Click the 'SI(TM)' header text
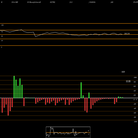 pyautogui.click(x=52, y=2)
